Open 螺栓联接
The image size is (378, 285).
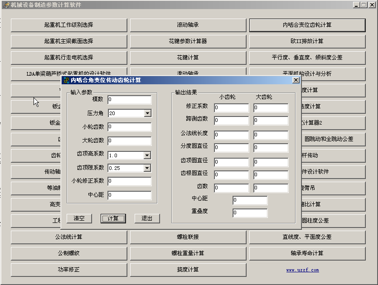click(188, 237)
